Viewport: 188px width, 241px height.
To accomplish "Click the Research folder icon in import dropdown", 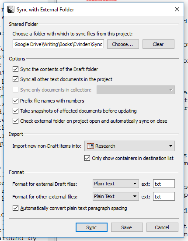I will (91, 146).
